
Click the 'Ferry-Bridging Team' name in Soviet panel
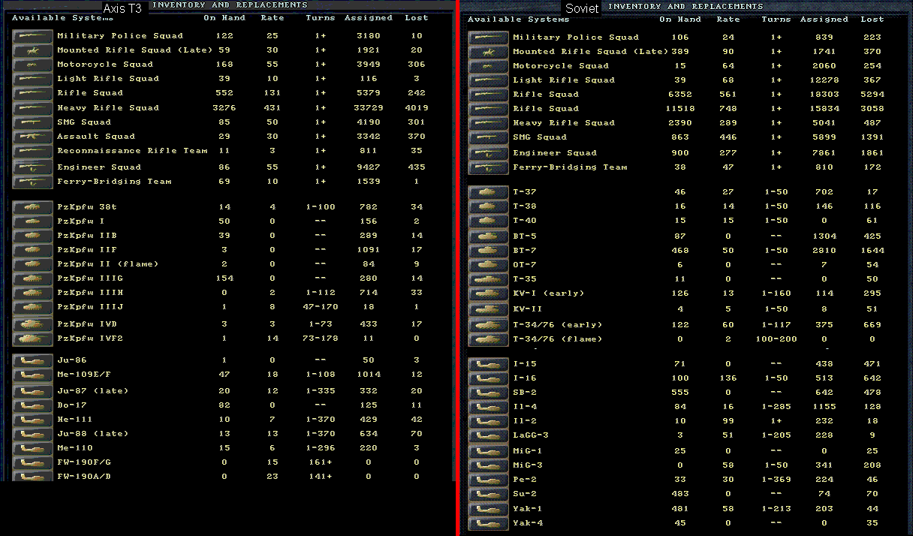570,167
